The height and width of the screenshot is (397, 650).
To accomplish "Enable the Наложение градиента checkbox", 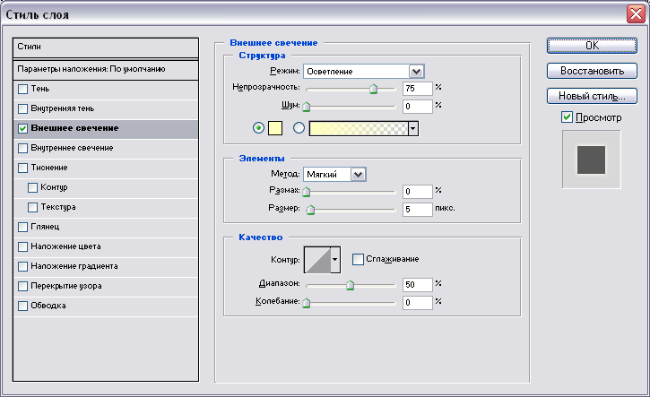I will [22, 266].
